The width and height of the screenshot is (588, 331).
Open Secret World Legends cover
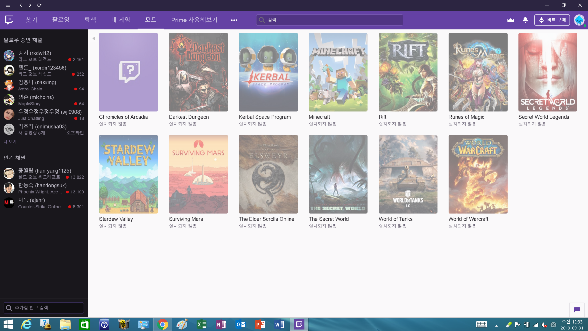click(x=548, y=72)
